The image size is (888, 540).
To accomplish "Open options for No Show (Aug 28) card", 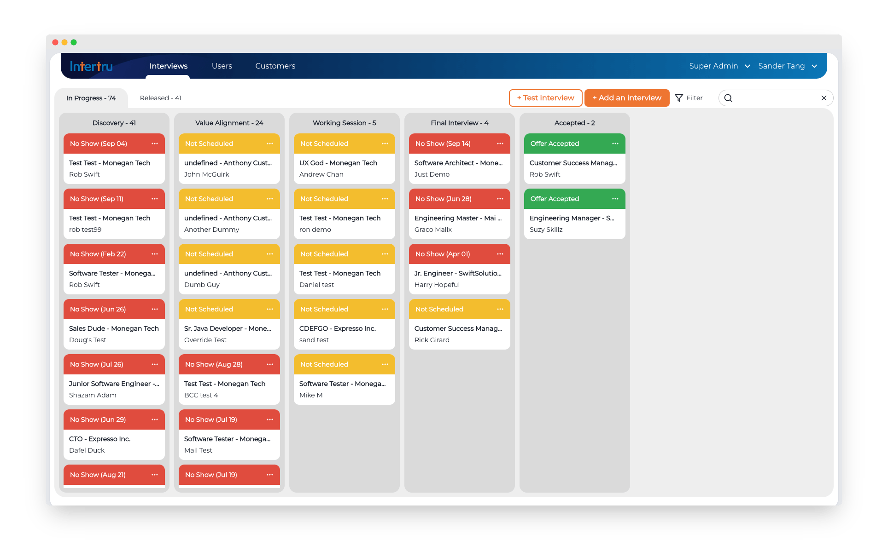I will [x=270, y=364].
